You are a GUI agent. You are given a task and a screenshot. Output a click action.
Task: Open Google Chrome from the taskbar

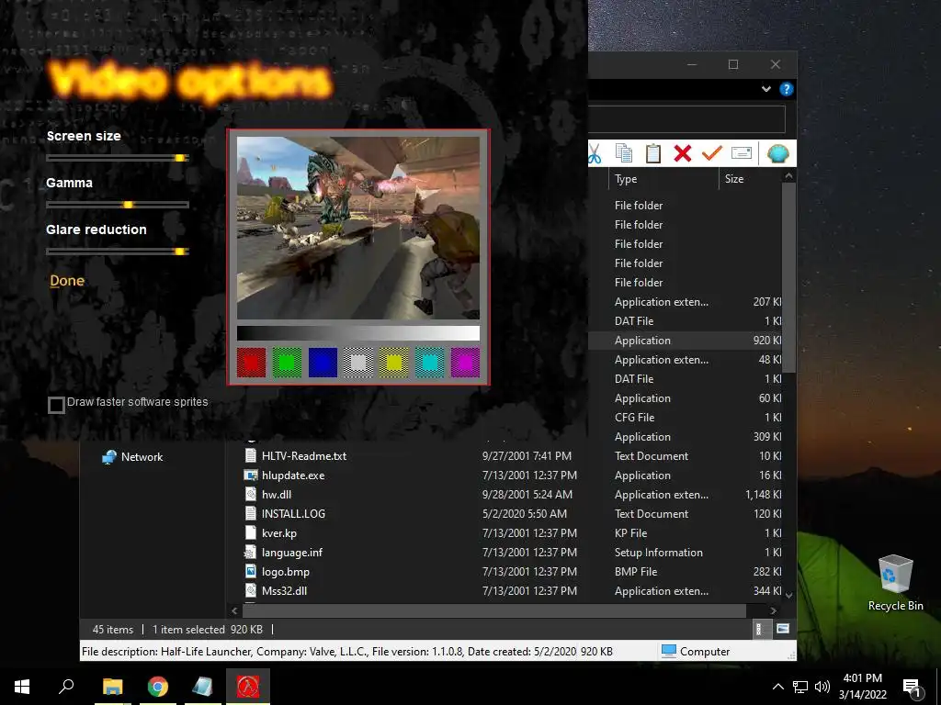tap(158, 687)
